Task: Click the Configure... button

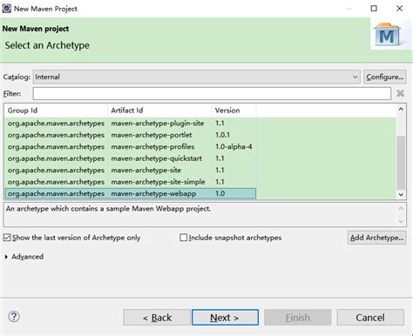Action: (384, 77)
